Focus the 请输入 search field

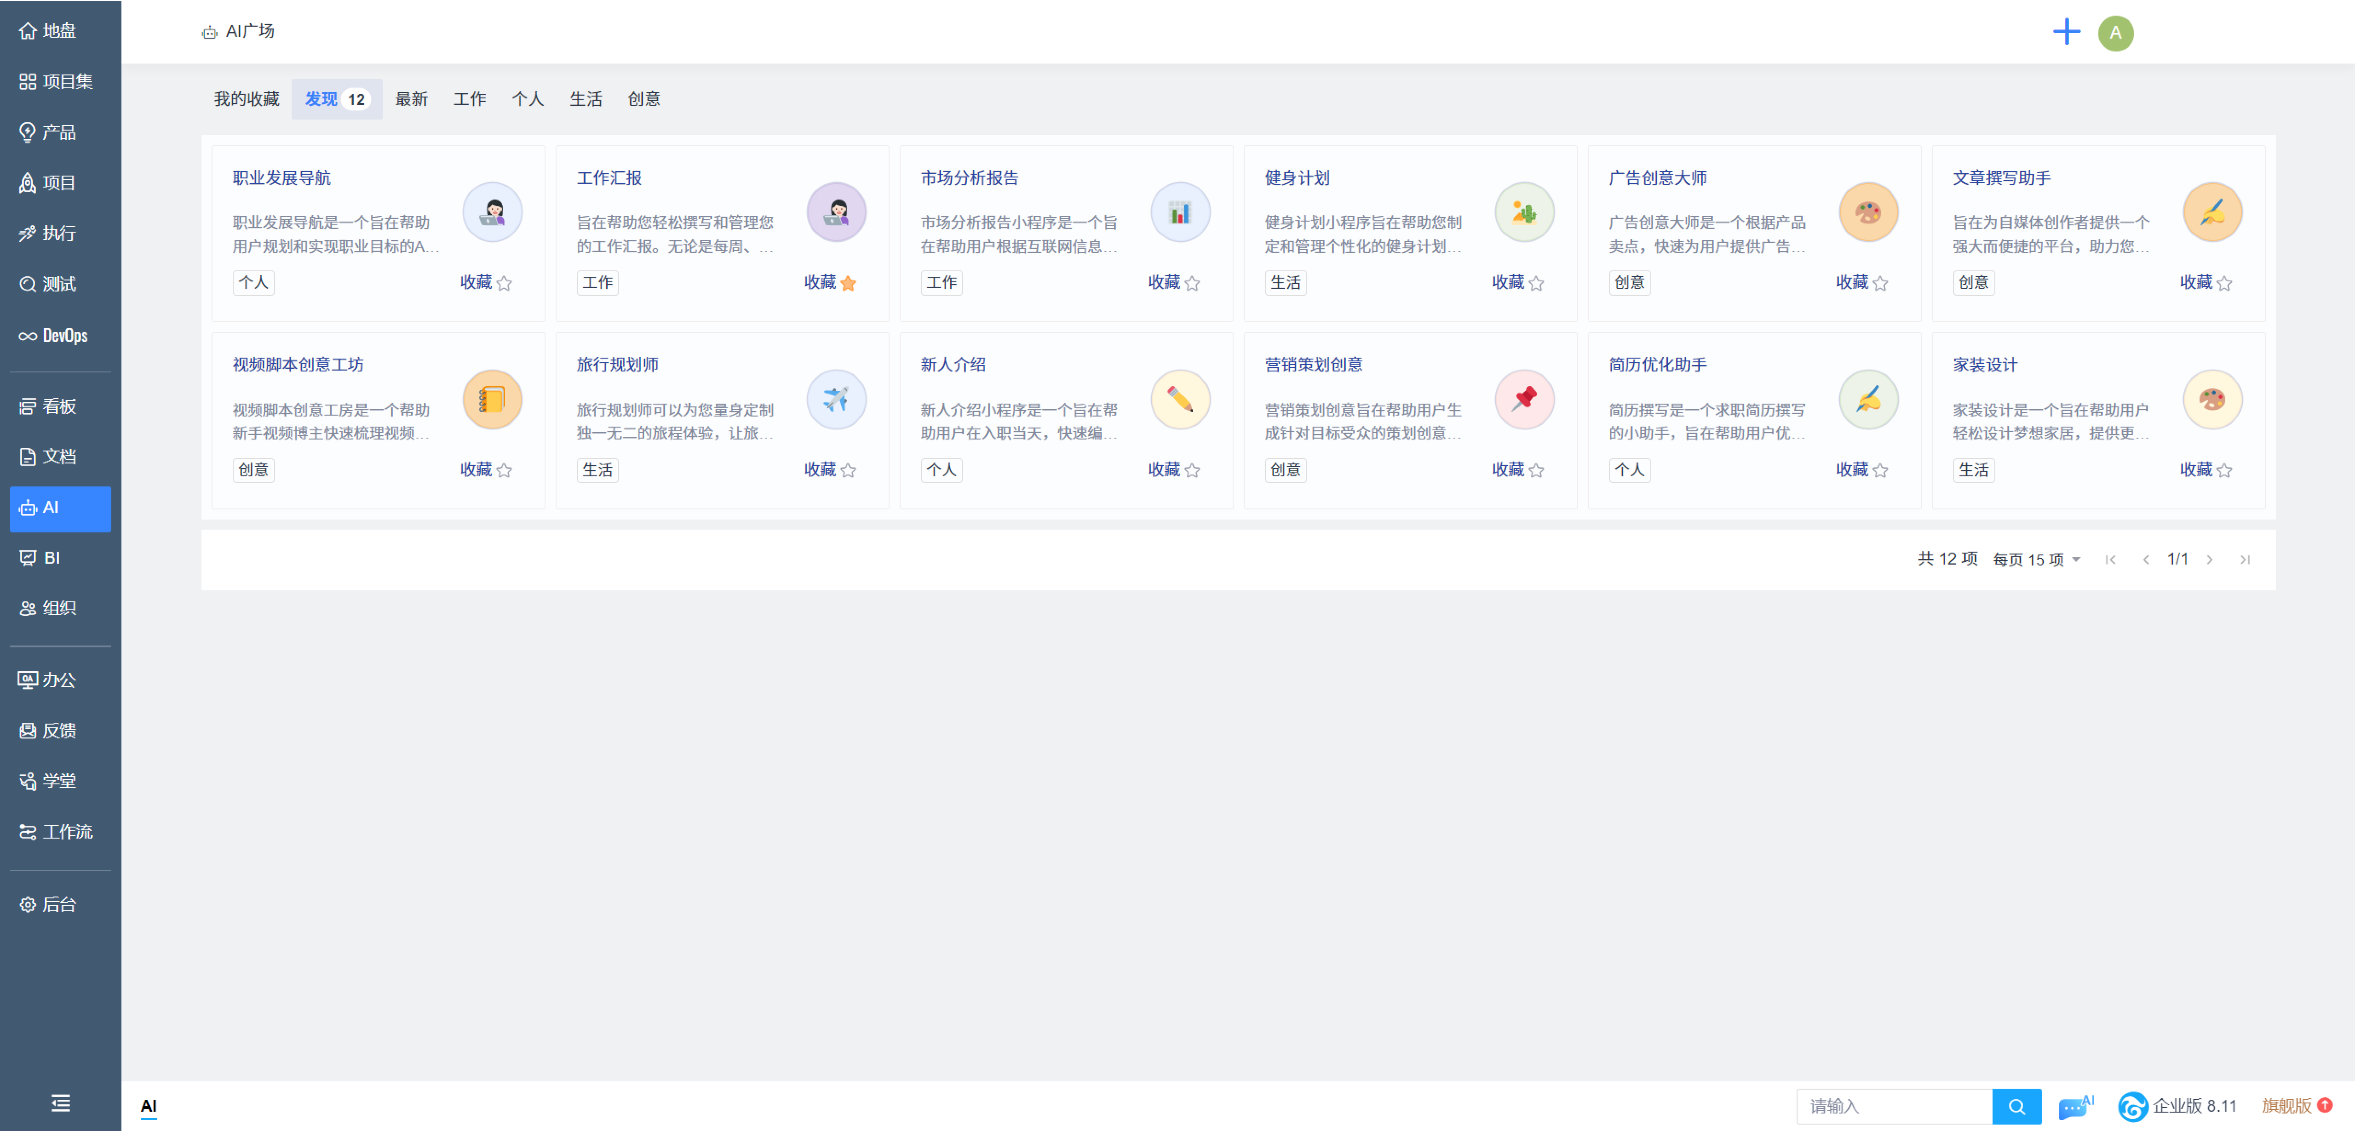[1892, 1106]
